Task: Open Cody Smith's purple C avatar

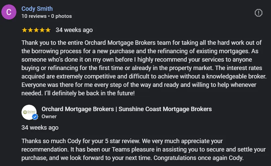Action: [x=9, y=12]
